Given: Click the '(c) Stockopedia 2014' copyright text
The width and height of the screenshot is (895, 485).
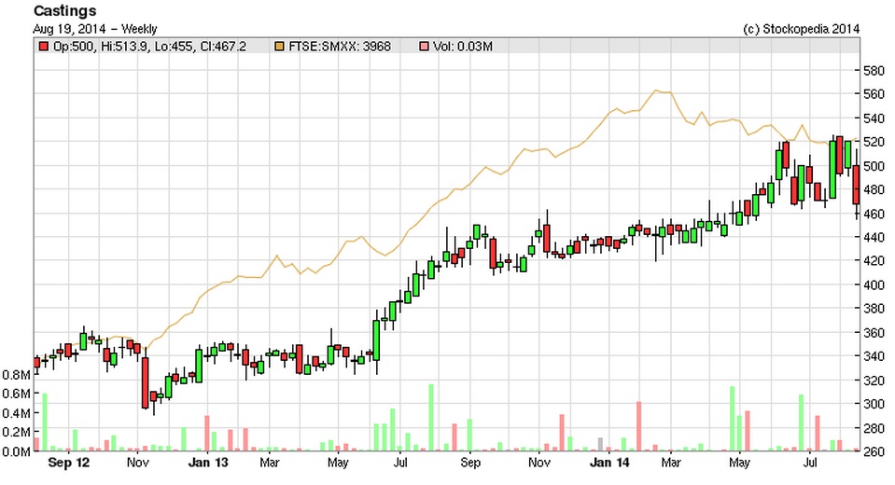Looking at the screenshot, I should coord(802,29).
